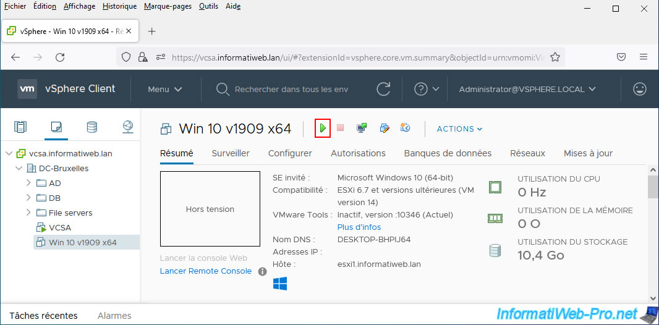Viewport: 659px width, 325px height.
Task: Switch to Hosts and Clusters inventory view
Action: click(20, 127)
